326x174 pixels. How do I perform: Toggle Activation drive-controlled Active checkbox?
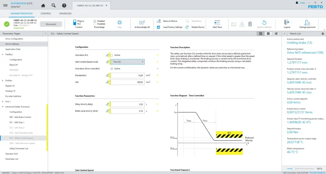click(x=112, y=68)
